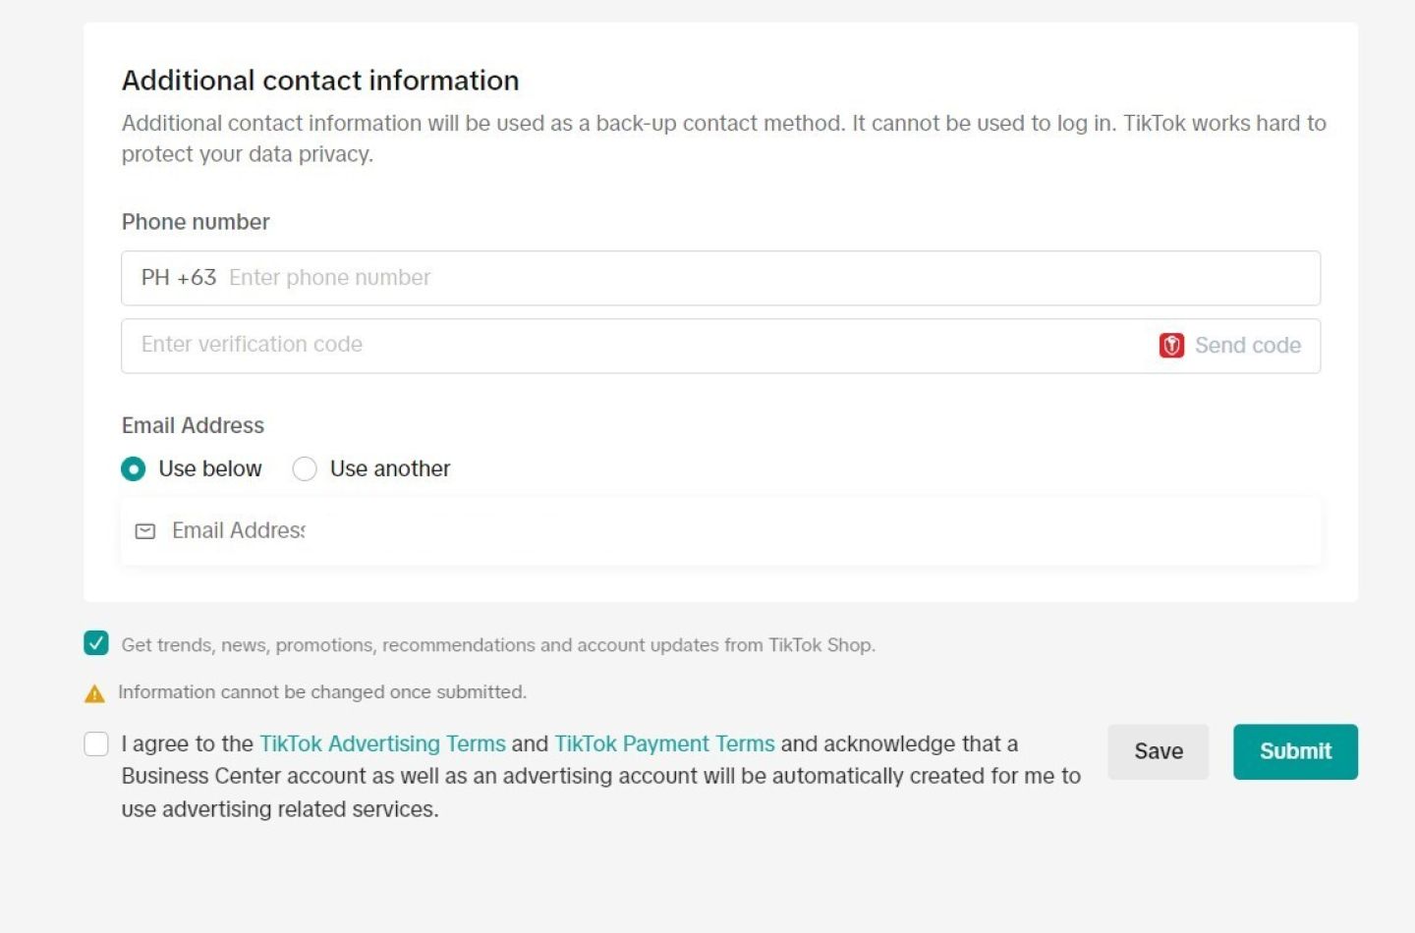This screenshot has width=1415, height=933.
Task: Click the red shield icon beside Send code
Action: pos(1171,346)
